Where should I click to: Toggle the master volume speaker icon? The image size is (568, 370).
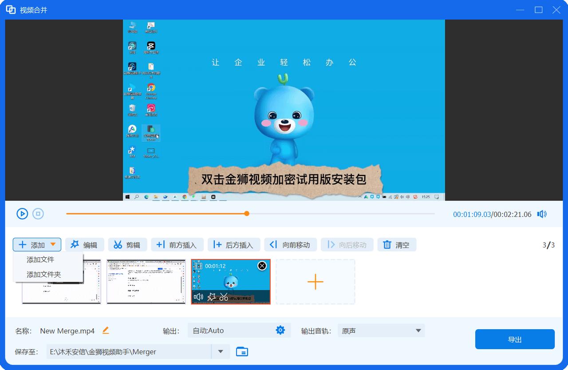tap(541, 213)
